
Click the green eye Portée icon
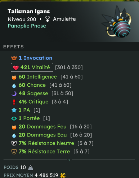tap(14, 118)
